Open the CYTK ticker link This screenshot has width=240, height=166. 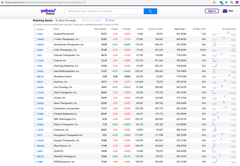click(x=40, y=109)
